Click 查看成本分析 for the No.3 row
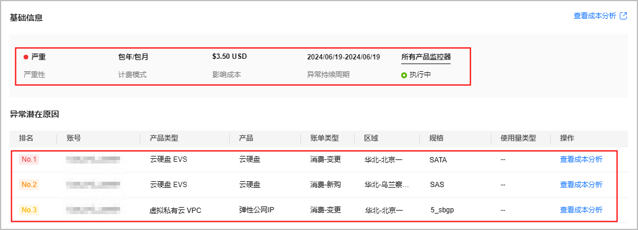Screen dimensions: 638x230 [x=581, y=209]
